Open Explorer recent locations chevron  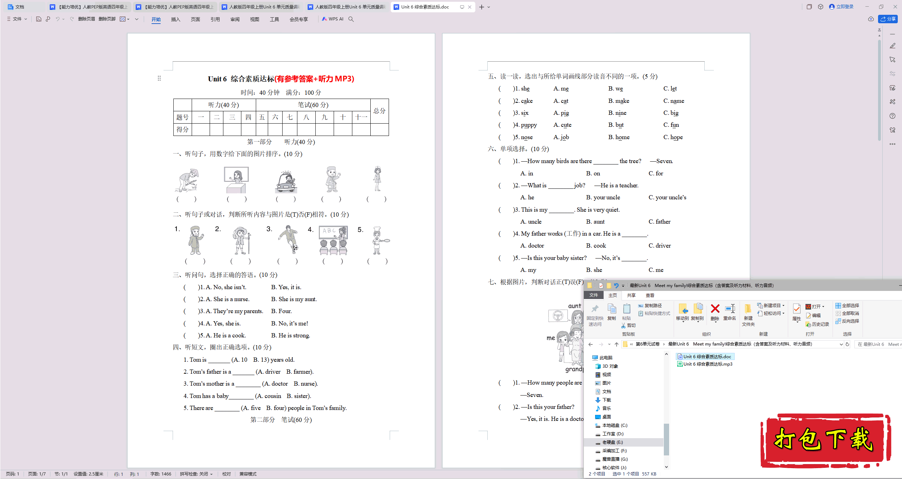610,344
